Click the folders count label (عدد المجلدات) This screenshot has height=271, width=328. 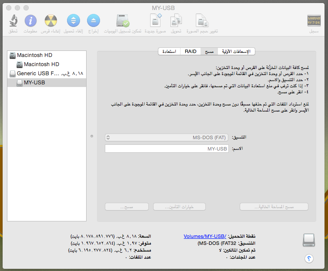tap(243, 257)
